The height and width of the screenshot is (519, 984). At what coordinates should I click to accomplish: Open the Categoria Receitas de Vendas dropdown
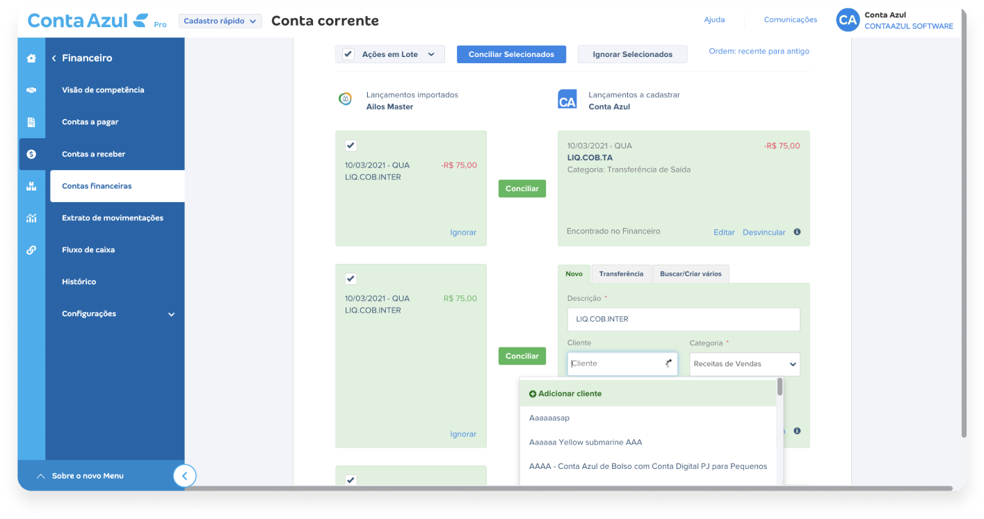click(x=745, y=364)
